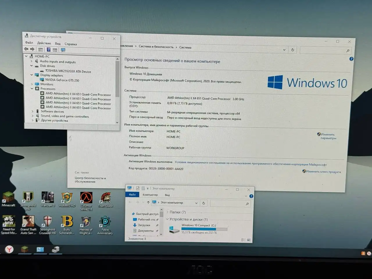This screenshot has height=279, width=372.
Task: Select the NVIDIA GeForce GTS 250 device
Action: point(62,80)
